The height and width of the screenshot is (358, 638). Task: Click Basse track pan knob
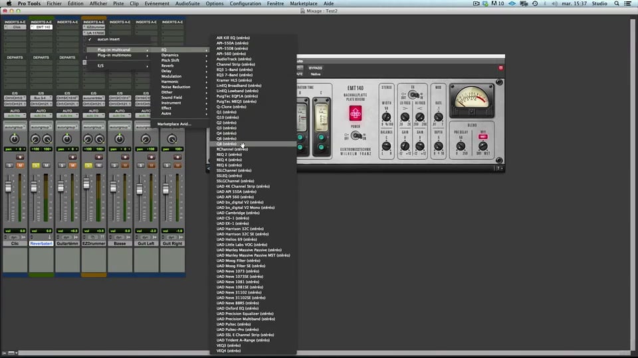pos(120,139)
